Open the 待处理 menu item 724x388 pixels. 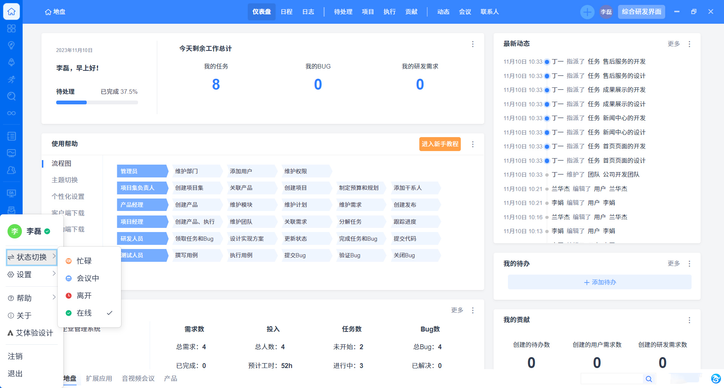point(343,12)
